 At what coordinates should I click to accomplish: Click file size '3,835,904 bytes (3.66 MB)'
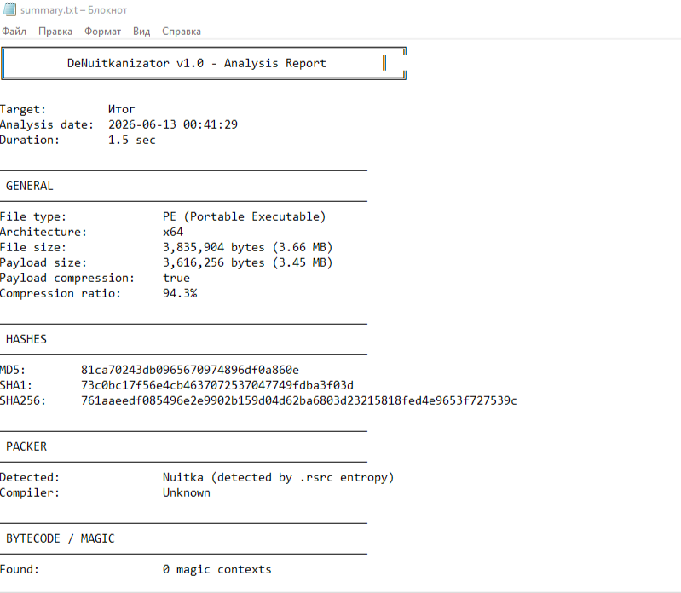247,247
